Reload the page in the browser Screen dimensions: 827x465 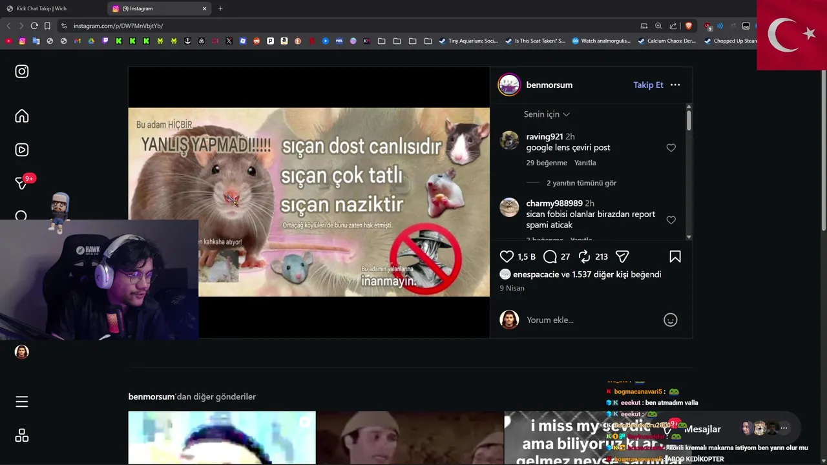34,26
